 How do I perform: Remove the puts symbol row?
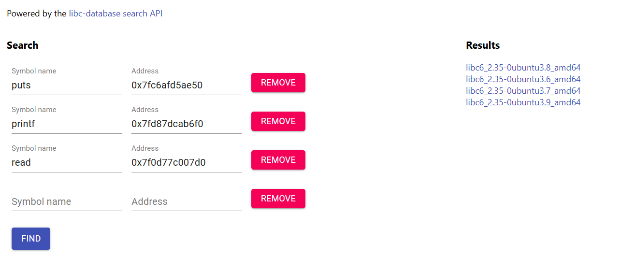coord(278,83)
